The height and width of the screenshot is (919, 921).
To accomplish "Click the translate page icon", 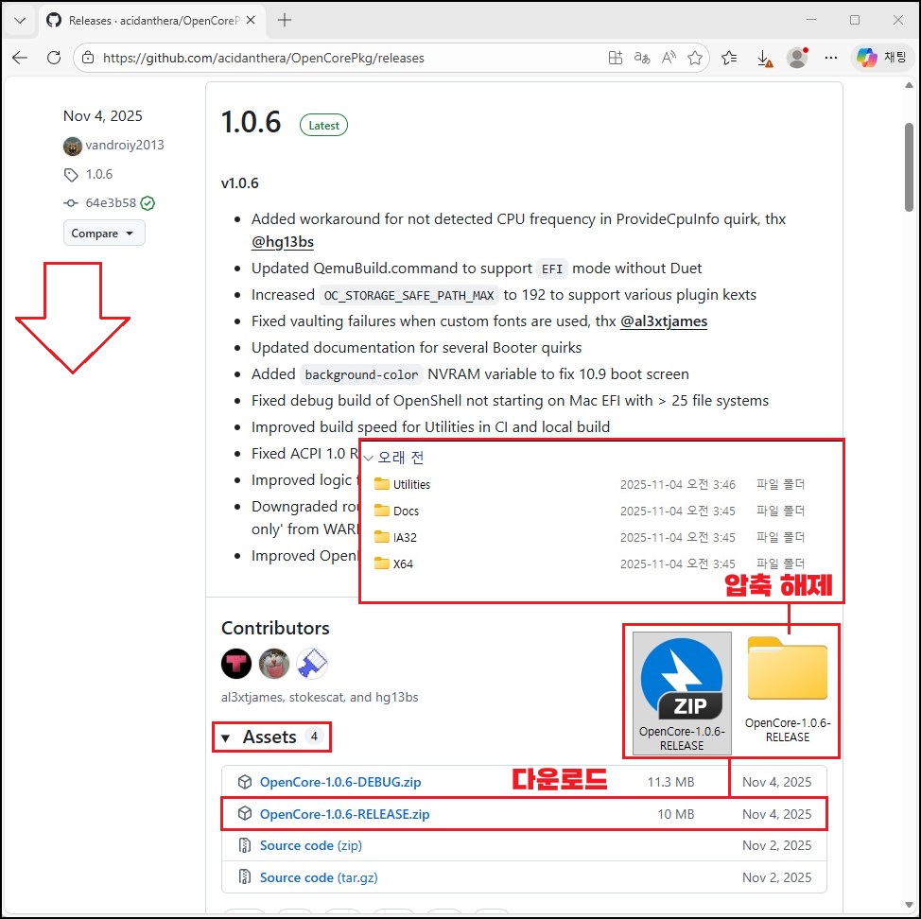I will point(642,58).
